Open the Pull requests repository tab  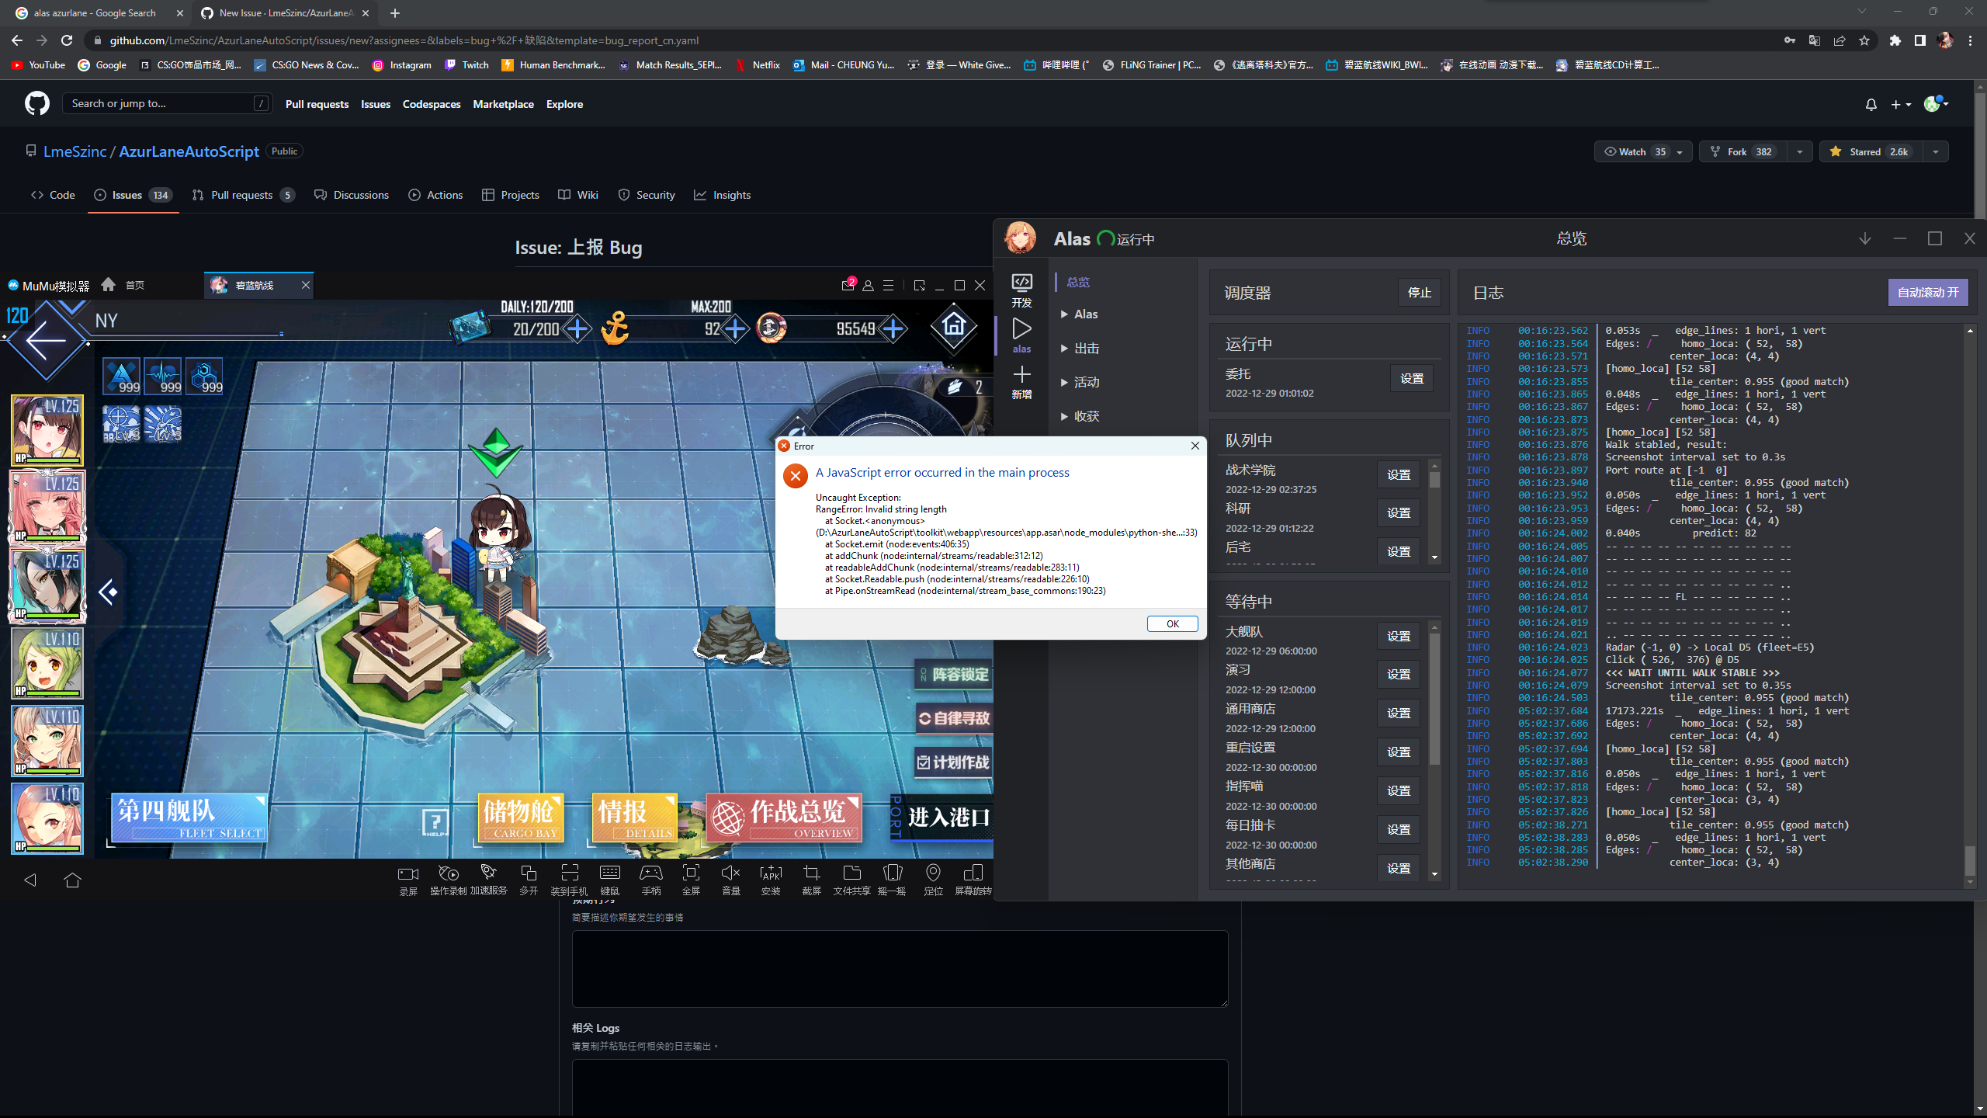[241, 195]
